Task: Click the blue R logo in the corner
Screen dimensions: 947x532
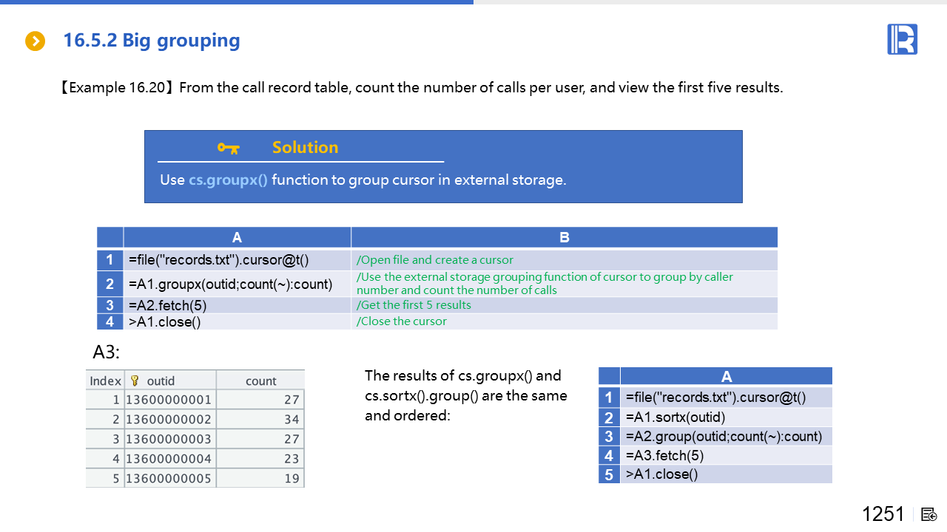Action: (902, 39)
